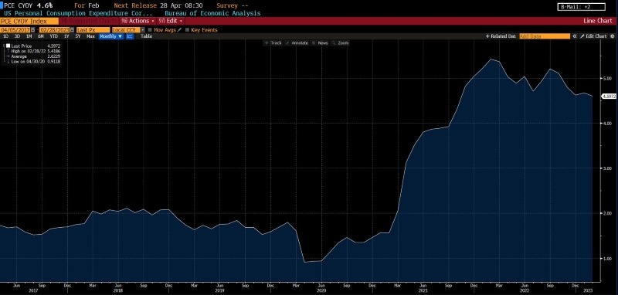618x295 pixels.
Task: Open the Actions menu
Action: pos(138,21)
